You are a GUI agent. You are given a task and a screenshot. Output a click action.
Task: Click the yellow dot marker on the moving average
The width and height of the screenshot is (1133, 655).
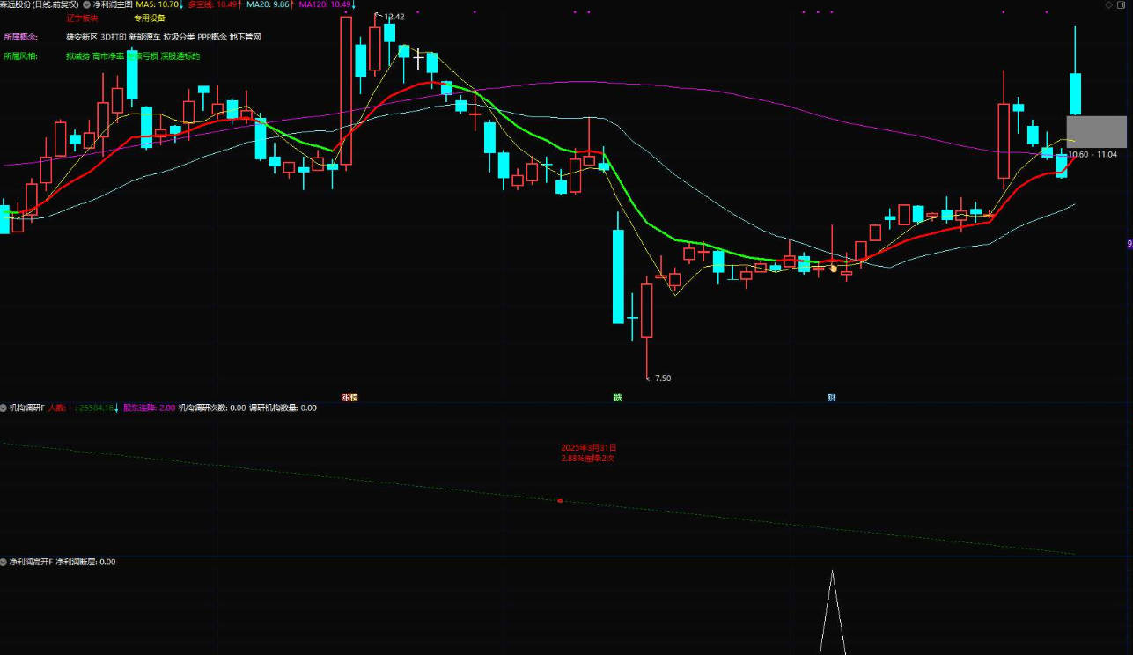point(833,268)
